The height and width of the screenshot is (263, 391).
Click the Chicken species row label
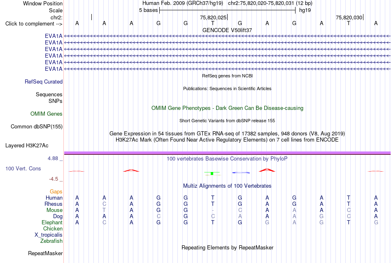[53, 229]
